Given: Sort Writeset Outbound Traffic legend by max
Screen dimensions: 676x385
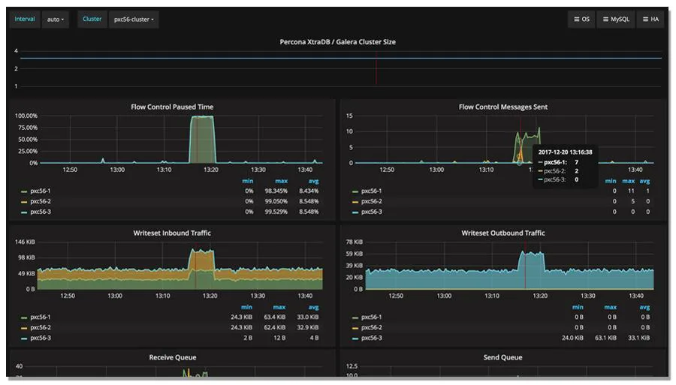Looking at the screenshot, I should click(x=611, y=307).
